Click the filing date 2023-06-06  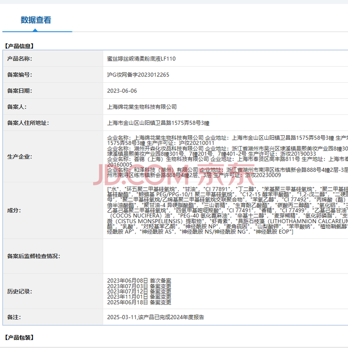[x=122, y=91]
